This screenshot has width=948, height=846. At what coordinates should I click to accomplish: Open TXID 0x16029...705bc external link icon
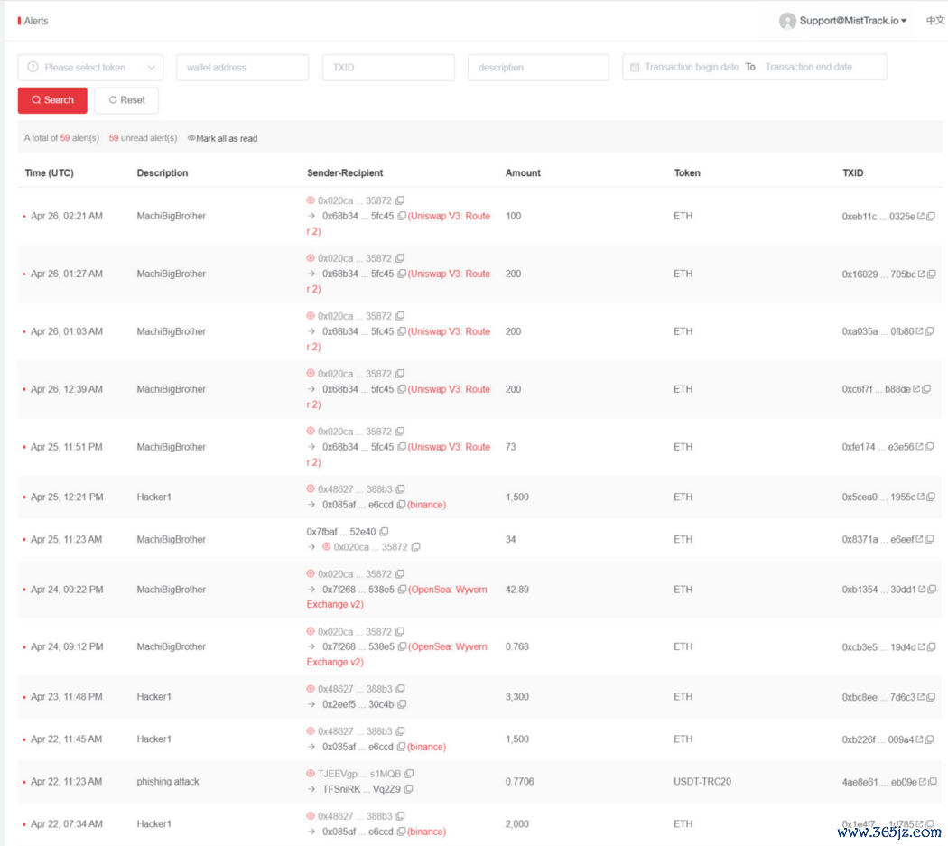[x=921, y=274]
